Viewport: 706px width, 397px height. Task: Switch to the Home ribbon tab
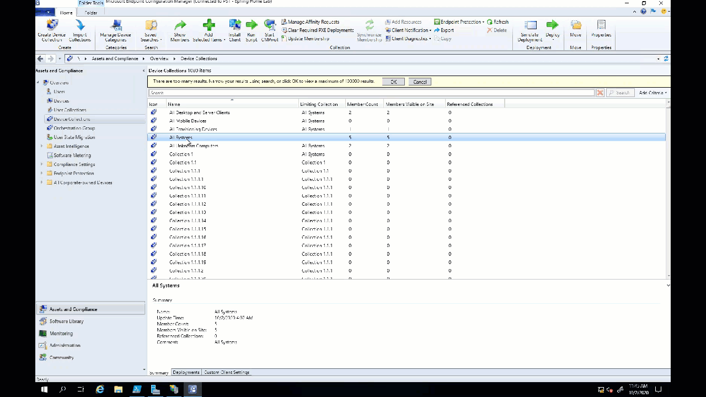66,12
